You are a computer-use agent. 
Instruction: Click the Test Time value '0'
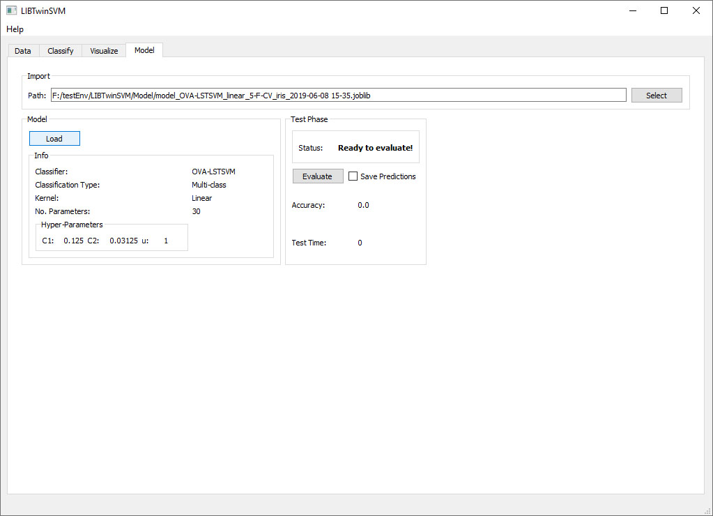360,243
